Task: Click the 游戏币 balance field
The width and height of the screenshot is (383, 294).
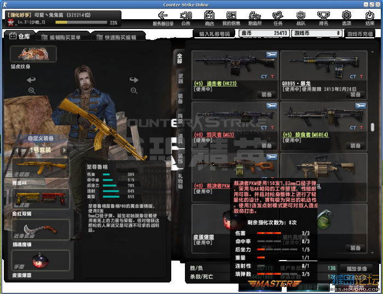Action: pyautogui.click(x=317, y=33)
